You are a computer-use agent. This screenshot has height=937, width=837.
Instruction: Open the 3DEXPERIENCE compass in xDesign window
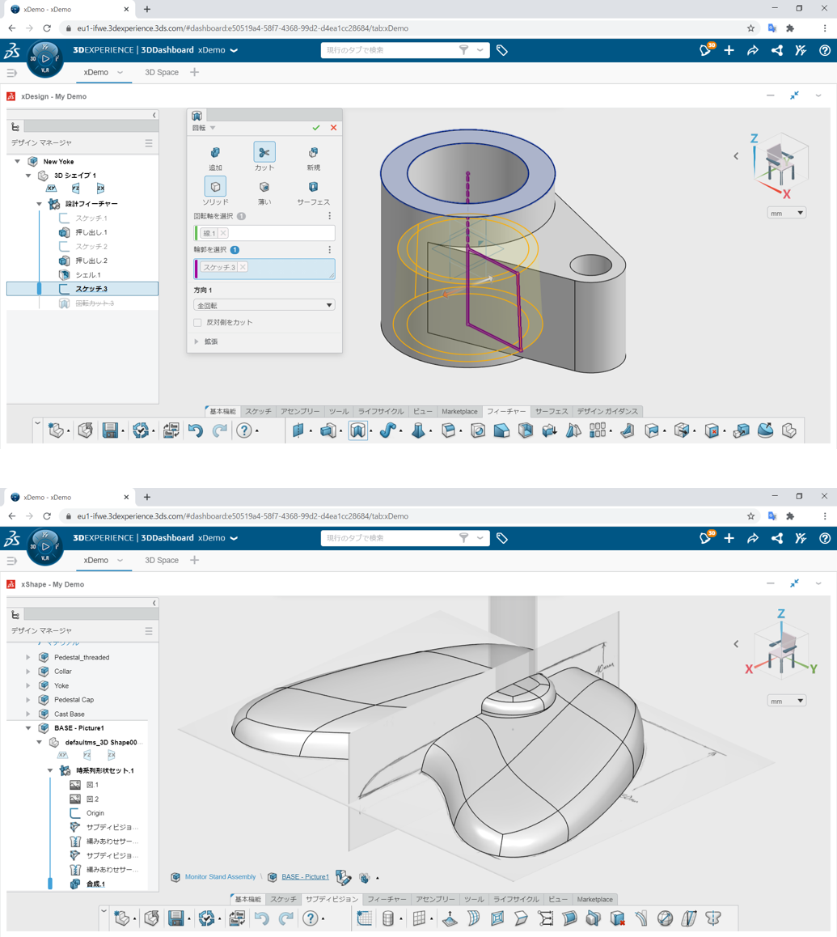click(x=44, y=59)
